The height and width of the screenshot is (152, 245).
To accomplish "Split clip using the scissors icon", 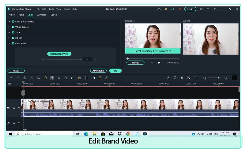I will click(32, 78).
